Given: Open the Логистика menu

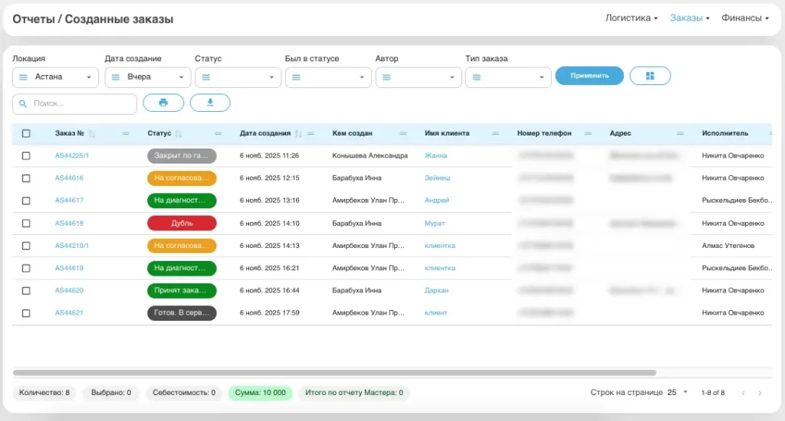Looking at the screenshot, I should pos(631,18).
